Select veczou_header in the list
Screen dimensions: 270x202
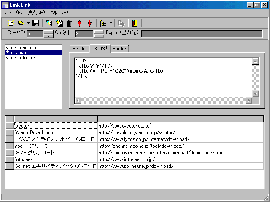coord(34,48)
